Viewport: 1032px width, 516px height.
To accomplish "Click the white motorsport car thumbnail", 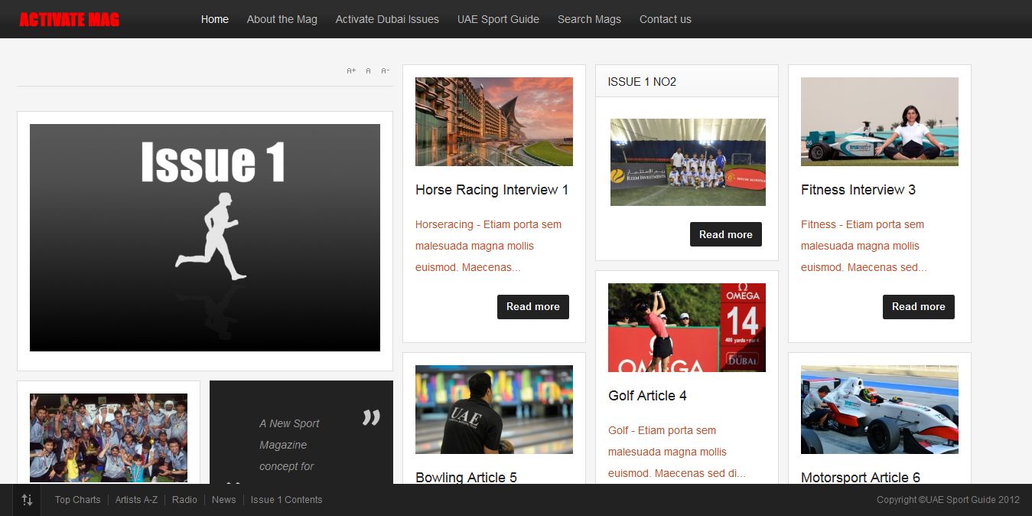I will (x=880, y=410).
